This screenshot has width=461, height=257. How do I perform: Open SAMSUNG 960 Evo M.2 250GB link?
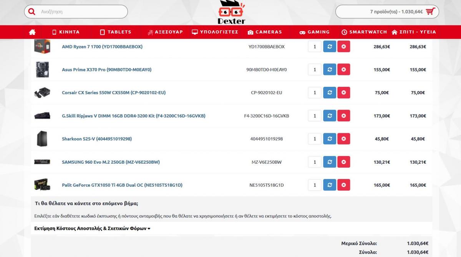click(x=111, y=162)
